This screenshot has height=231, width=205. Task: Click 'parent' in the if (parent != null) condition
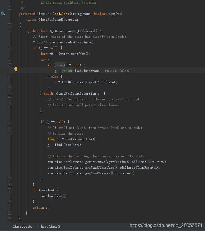click(60, 65)
